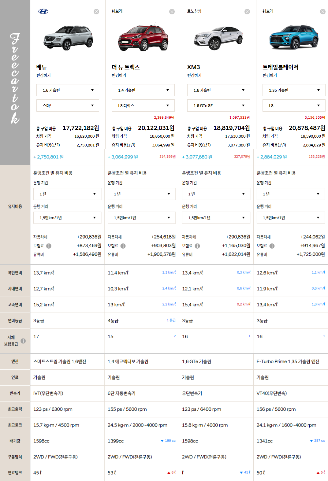The width and height of the screenshot is (328, 481).
Task: Open the 1.6 GTe SE trim dropdown
Action: [x=218, y=105]
